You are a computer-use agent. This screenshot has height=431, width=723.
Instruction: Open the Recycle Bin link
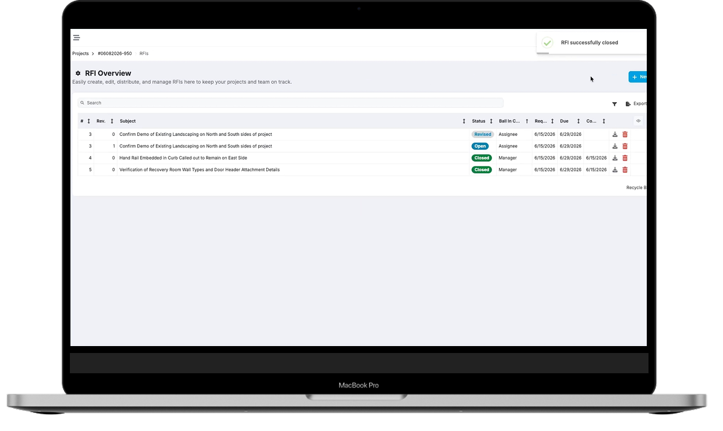[636, 188]
